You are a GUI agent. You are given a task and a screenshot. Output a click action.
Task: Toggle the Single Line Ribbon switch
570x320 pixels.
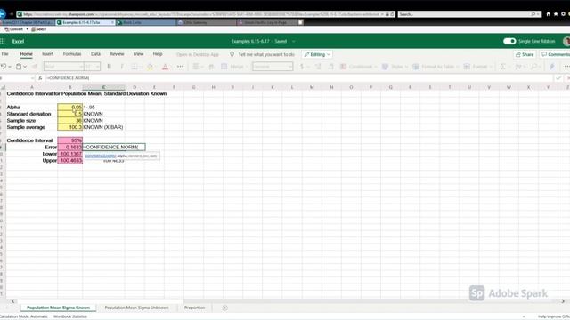coord(509,41)
